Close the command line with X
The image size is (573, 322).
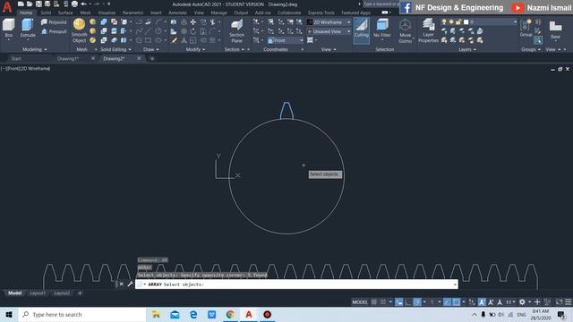122,284
